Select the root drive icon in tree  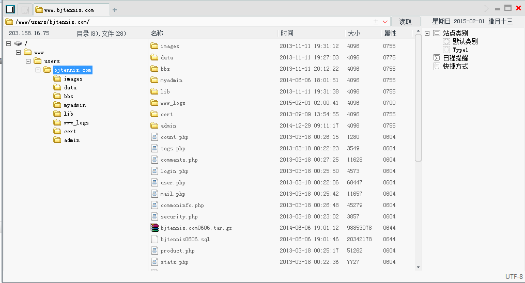18,43
